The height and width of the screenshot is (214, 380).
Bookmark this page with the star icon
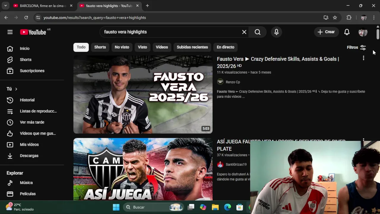(335, 18)
